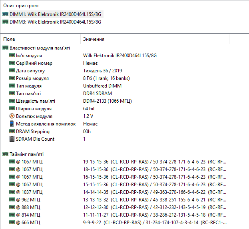Click the Поле column header
Viewport: 249px width, 229px height.
click(x=9, y=39)
